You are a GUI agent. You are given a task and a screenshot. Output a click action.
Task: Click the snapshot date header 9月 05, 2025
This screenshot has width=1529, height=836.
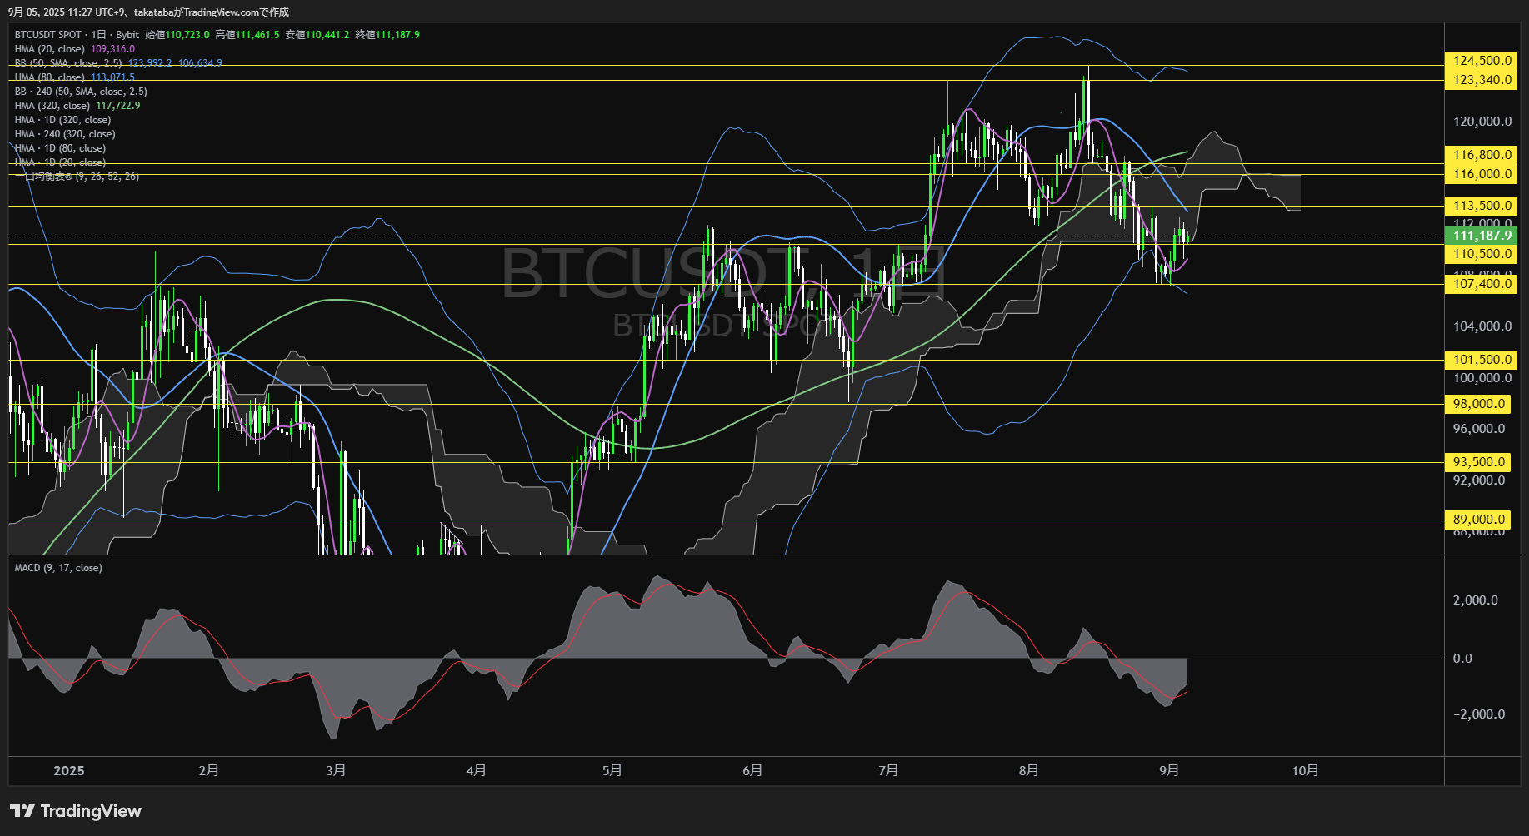[37, 12]
